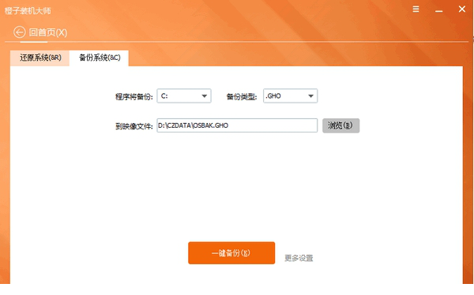Open the hamburger menu icon in title bar
474x295 pixels.
coord(416,9)
